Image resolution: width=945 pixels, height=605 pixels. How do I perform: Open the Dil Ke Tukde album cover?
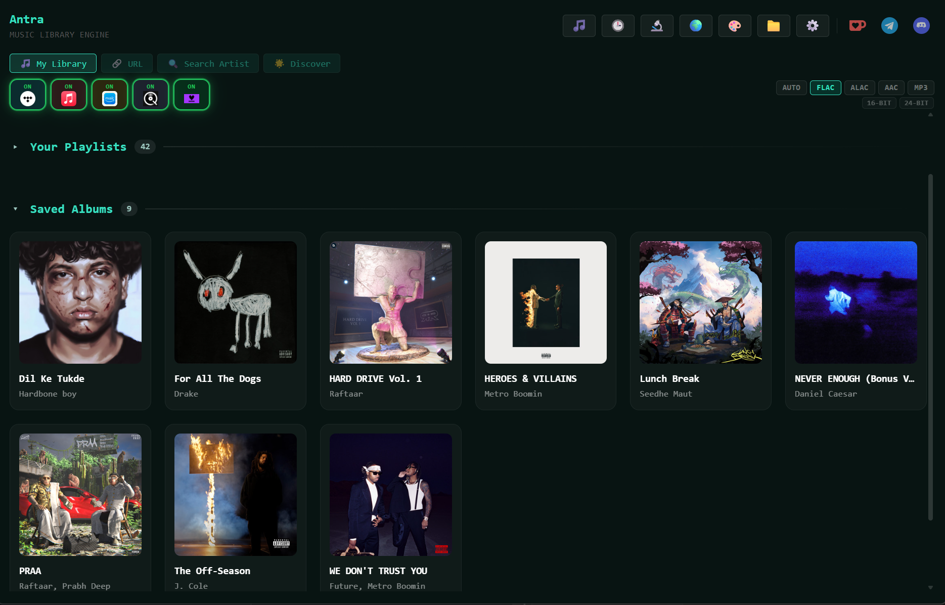80,303
